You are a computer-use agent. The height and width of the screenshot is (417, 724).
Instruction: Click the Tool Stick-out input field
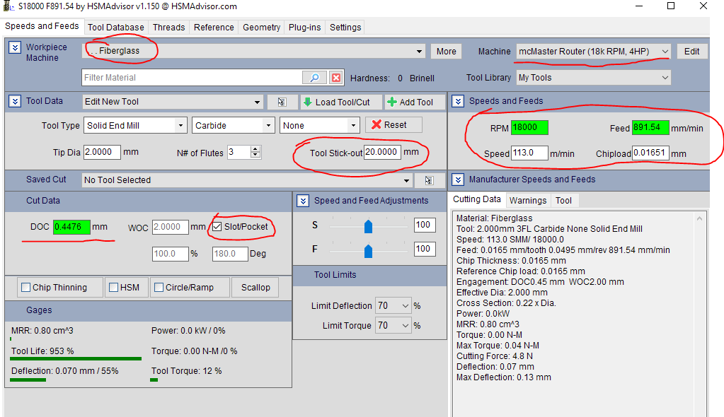coord(382,153)
